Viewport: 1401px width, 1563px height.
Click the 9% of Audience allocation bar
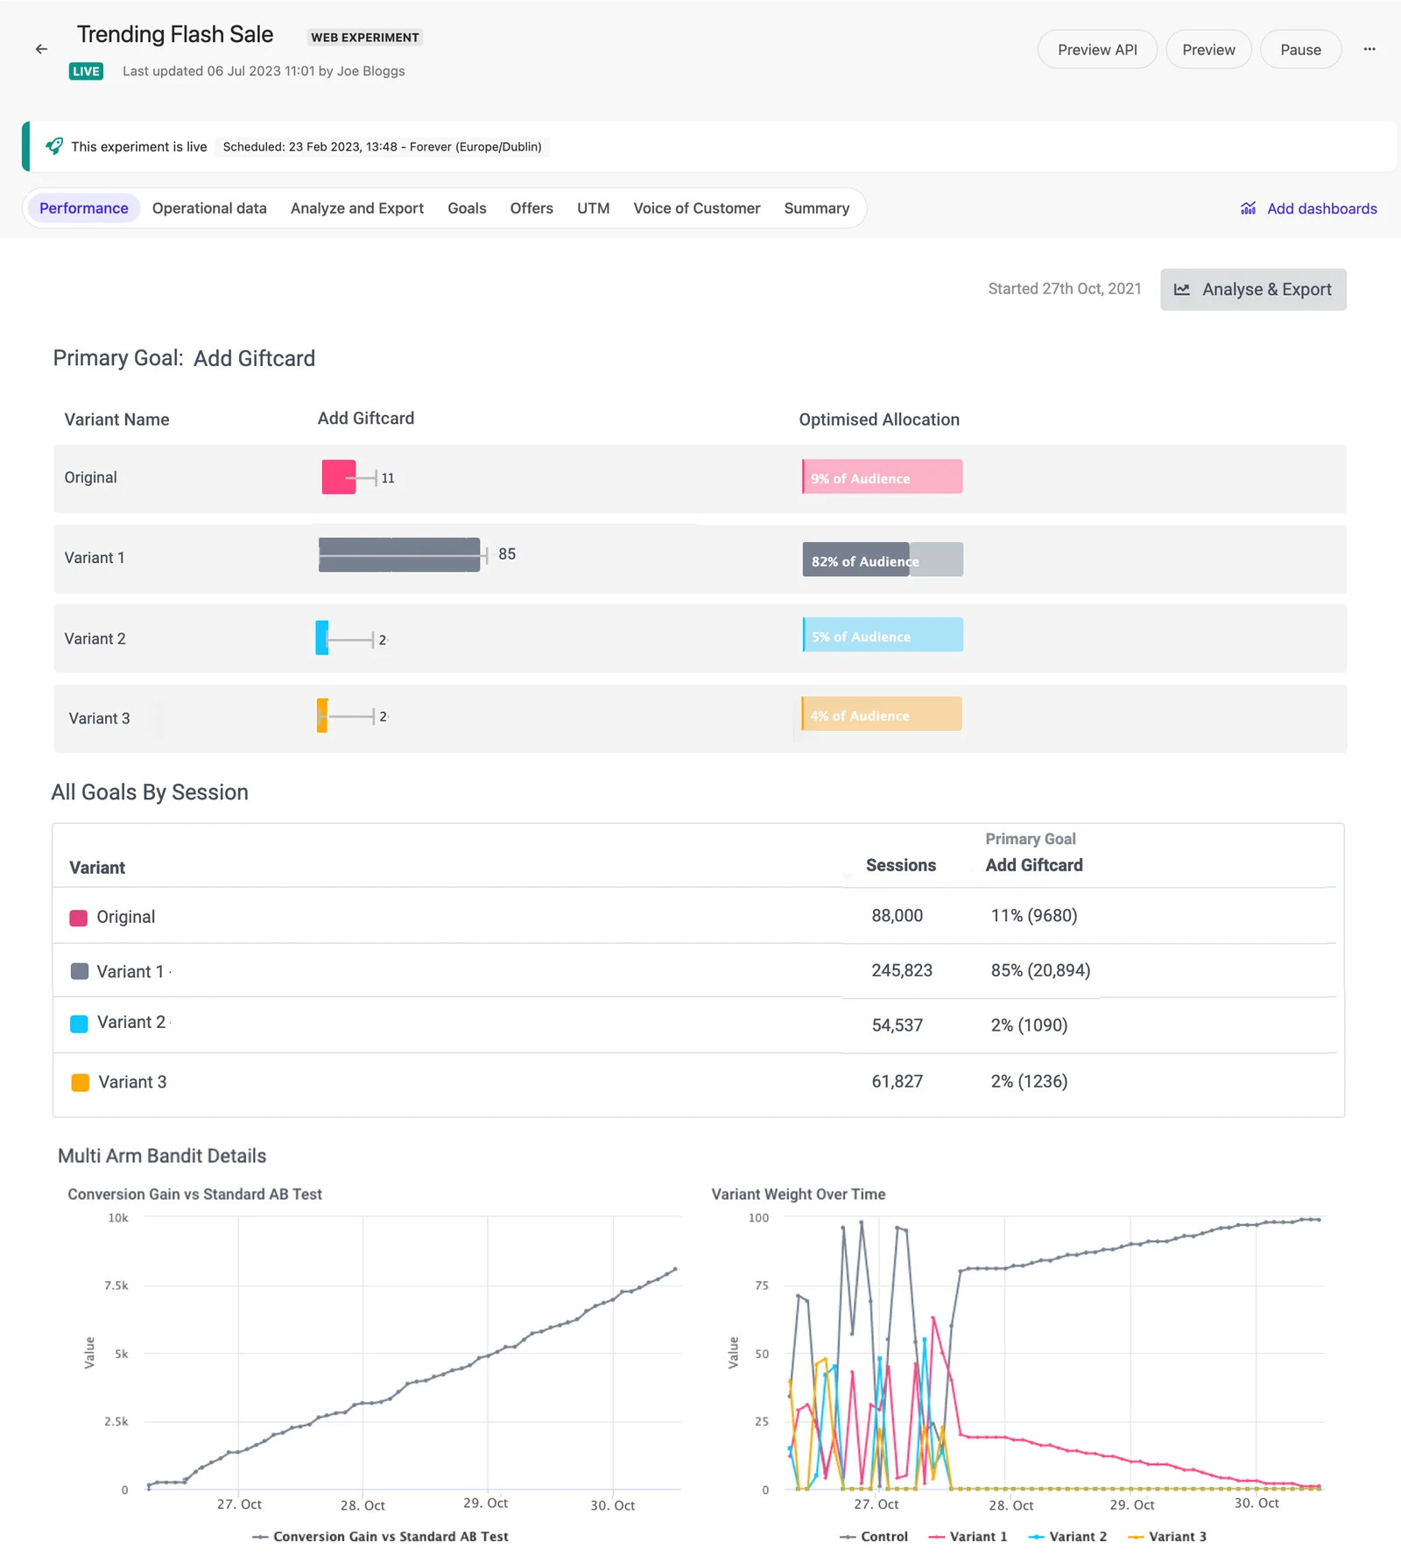pos(883,477)
